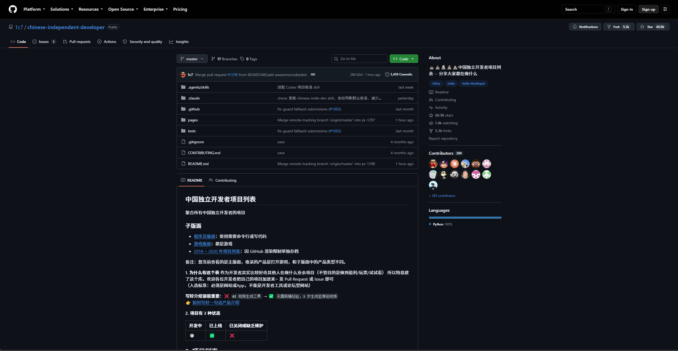The image size is (678, 351).
Task: Click the tests folder icon
Action: [183, 131]
